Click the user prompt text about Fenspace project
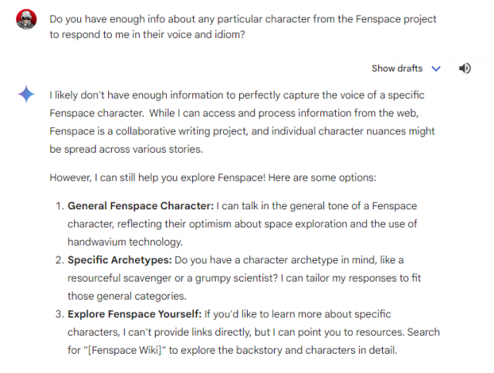Image resolution: width=494 pixels, height=373 pixels. pyautogui.click(x=242, y=27)
